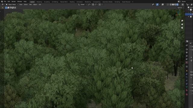Toggle the snapping magnet
193x108 pixels.
pyautogui.click(x=93, y=4)
